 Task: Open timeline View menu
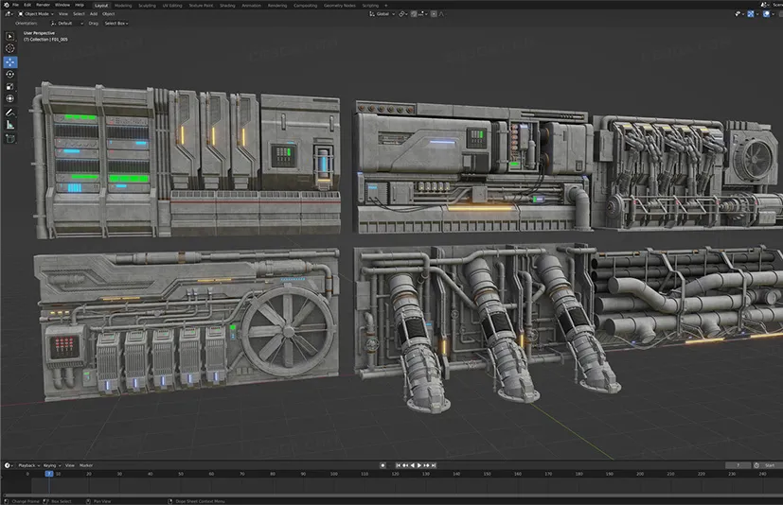tap(70, 465)
